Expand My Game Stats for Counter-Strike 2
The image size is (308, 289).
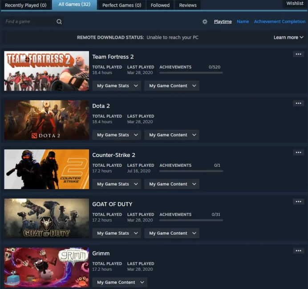(x=117, y=184)
